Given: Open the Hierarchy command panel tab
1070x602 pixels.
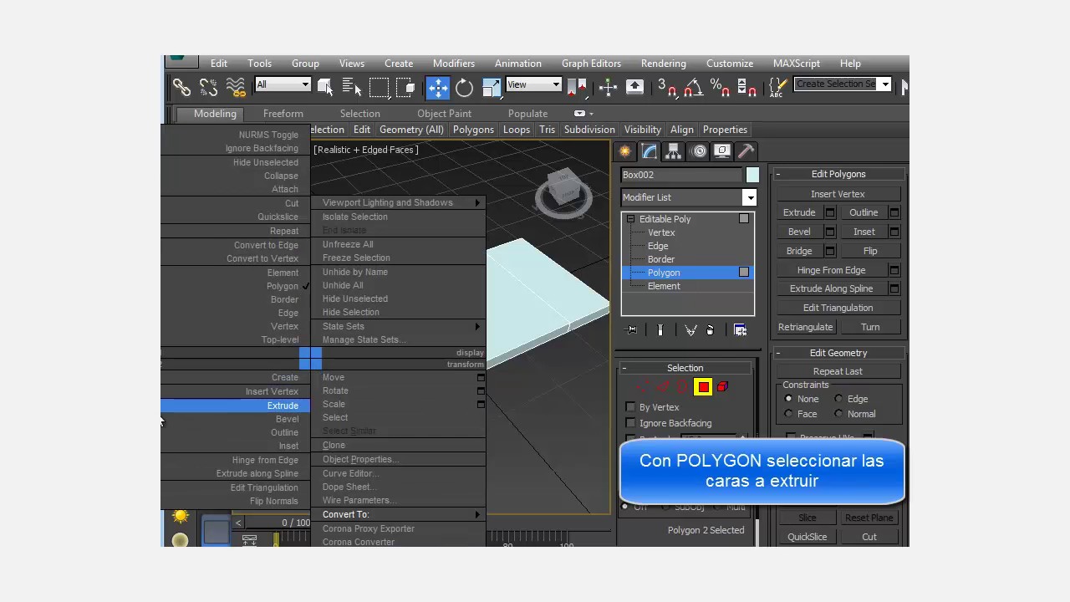Looking at the screenshot, I should pyautogui.click(x=674, y=151).
